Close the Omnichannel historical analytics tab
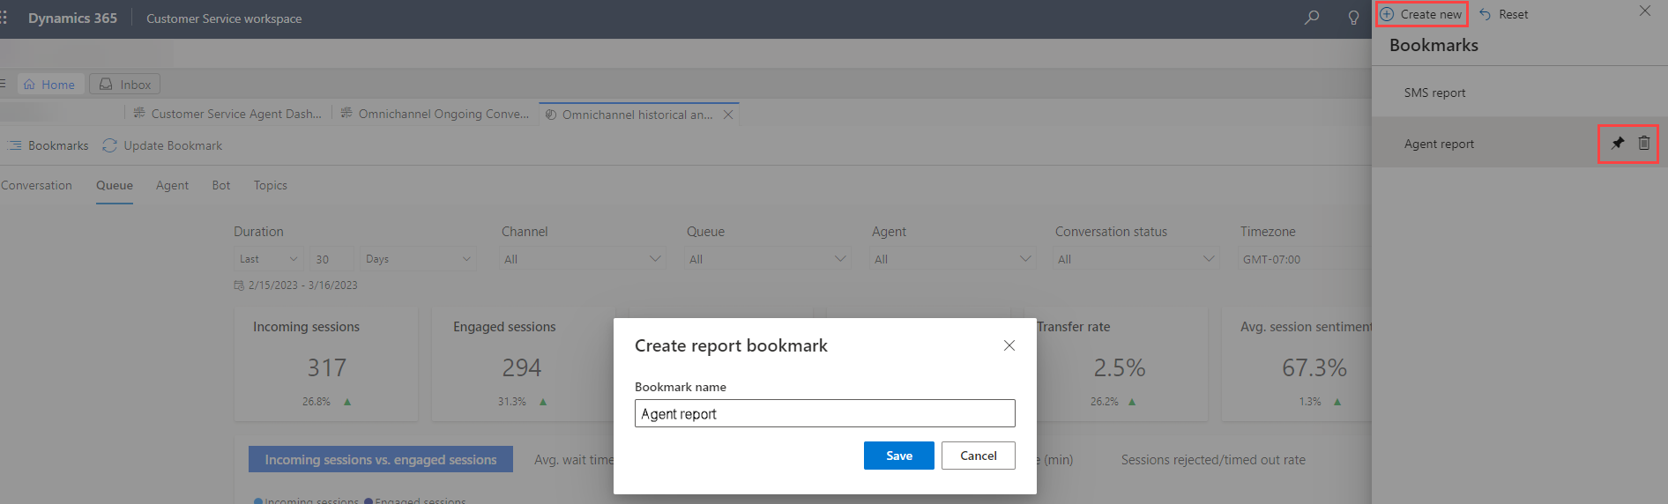1668x504 pixels. pos(728,115)
